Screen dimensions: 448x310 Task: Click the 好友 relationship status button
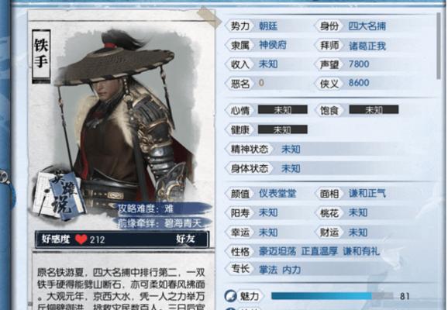tap(185, 239)
